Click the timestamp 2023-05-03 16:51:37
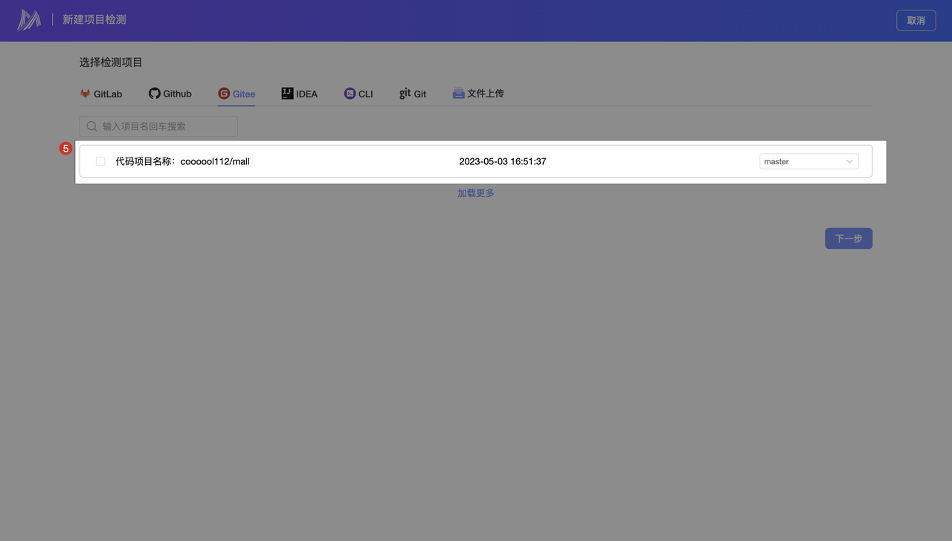 (x=503, y=161)
